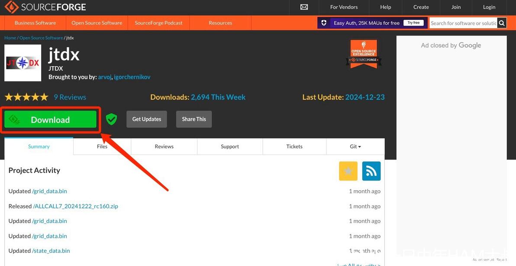Image resolution: width=516 pixels, height=266 pixels.
Task: Open the JTDX project logo thumbnail
Action: pyautogui.click(x=23, y=63)
